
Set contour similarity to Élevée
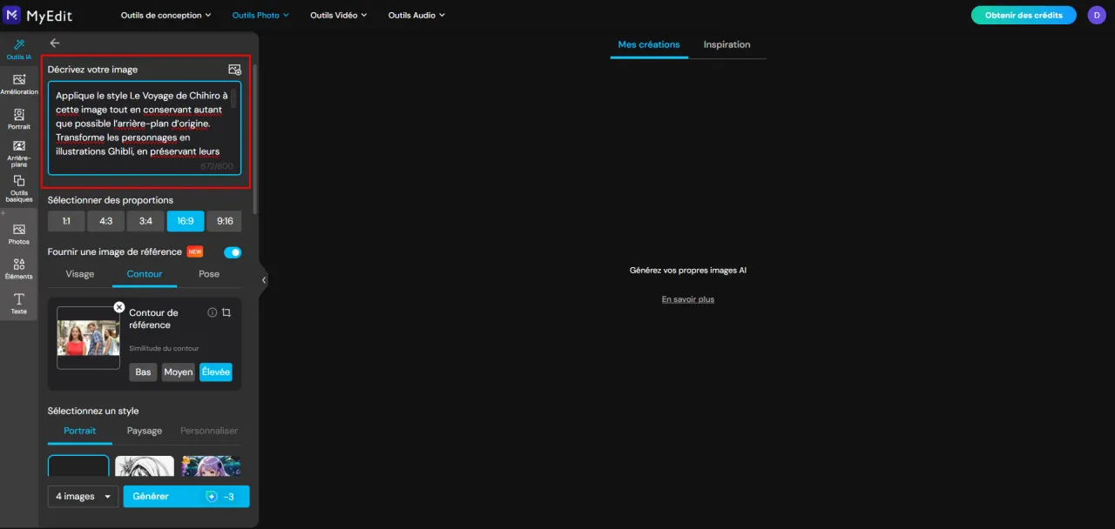click(x=216, y=372)
